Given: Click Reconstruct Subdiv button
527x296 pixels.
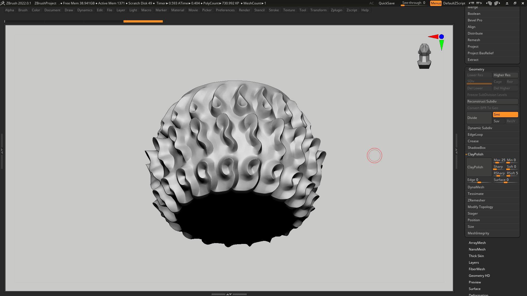Looking at the screenshot, I should pyautogui.click(x=492, y=101).
